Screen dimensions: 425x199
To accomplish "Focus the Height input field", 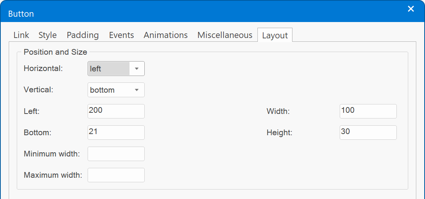I will (x=368, y=133).
